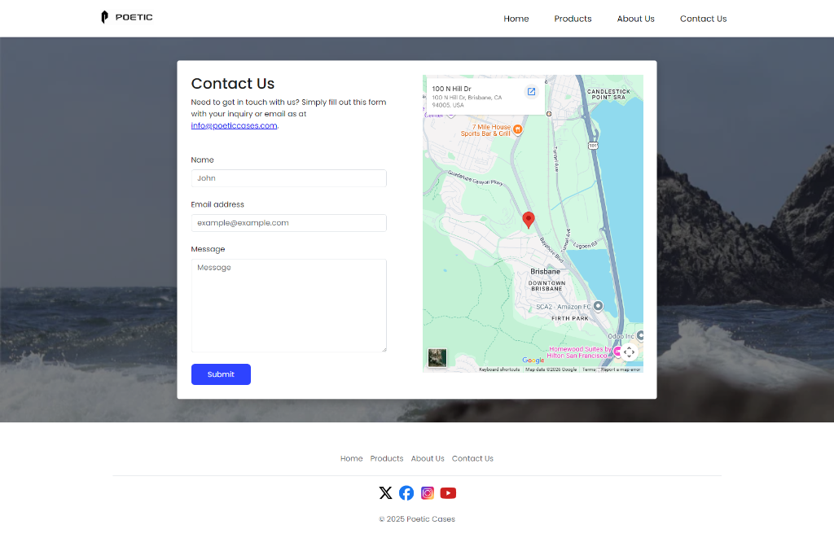Open About Us in the top navigation
Screen dimensions: 834x551
click(635, 19)
